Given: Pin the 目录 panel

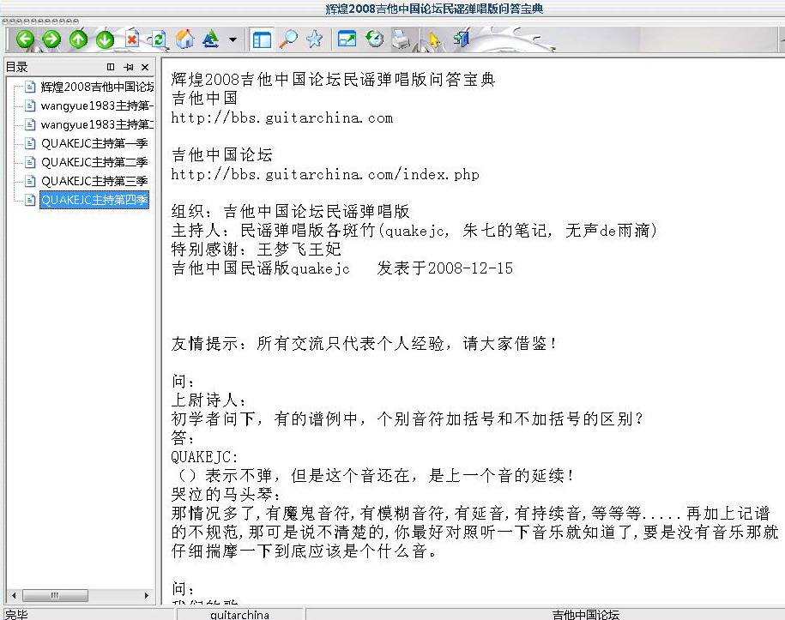Looking at the screenshot, I should pos(129,67).
